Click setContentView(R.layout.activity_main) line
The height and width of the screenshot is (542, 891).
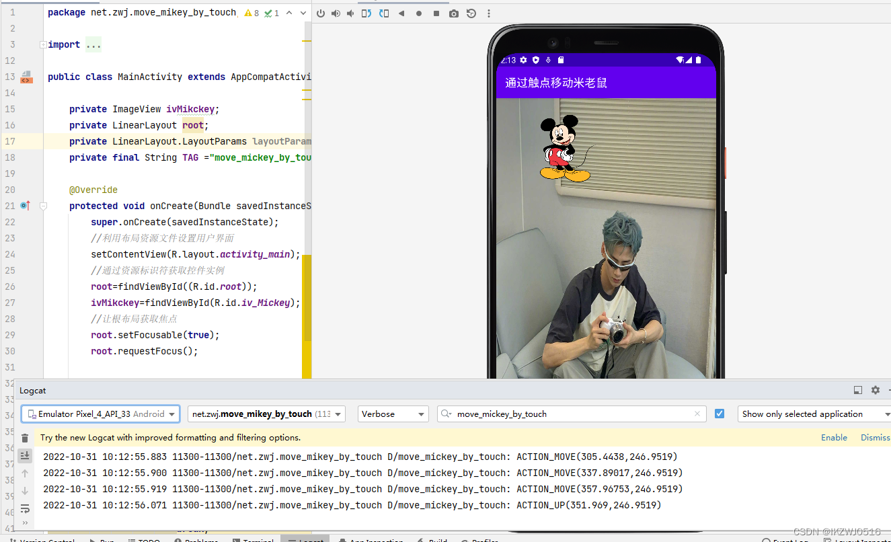[x=196, y=254]
